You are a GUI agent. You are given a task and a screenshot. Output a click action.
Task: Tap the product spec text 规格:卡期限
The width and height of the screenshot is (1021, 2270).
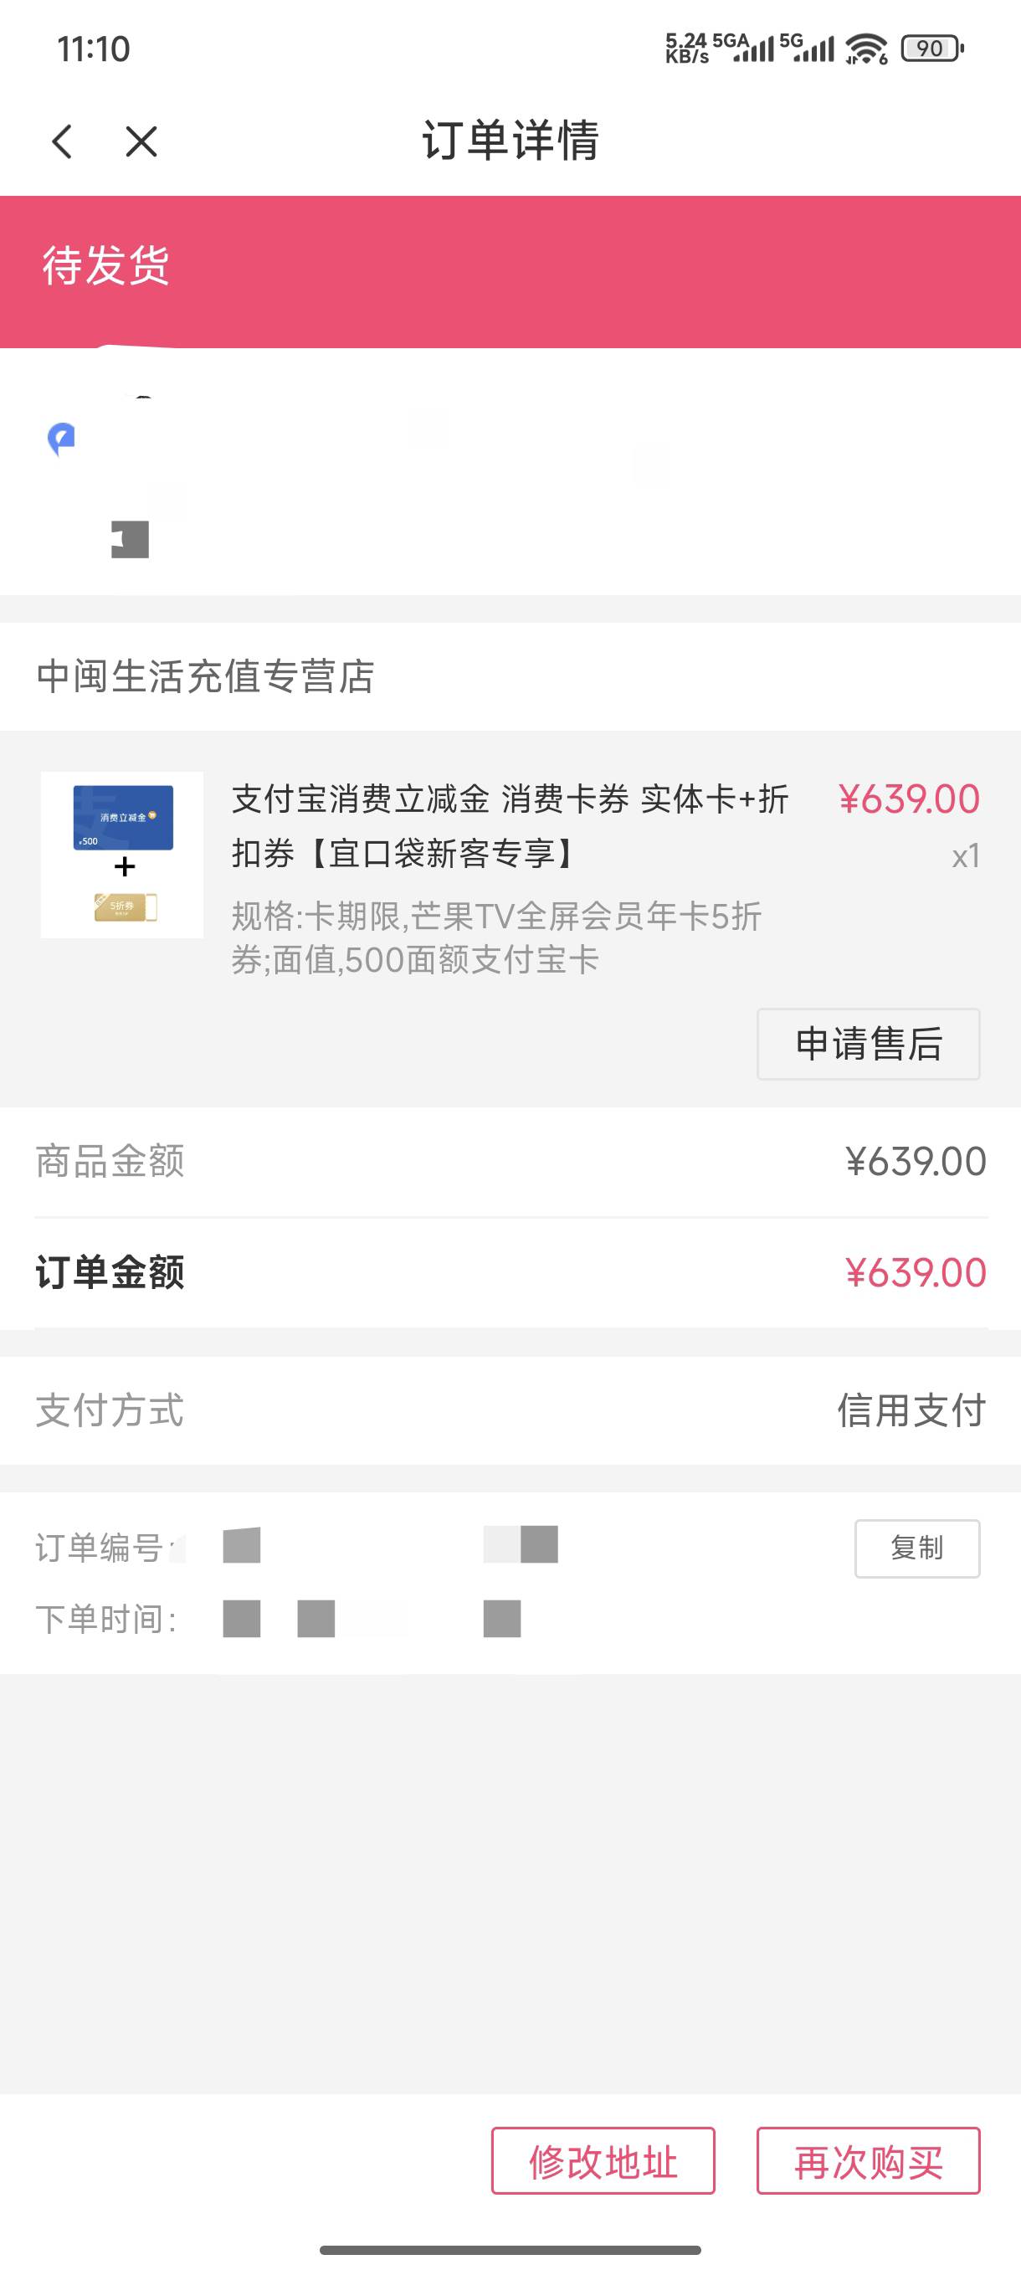[x=496, y=937]
